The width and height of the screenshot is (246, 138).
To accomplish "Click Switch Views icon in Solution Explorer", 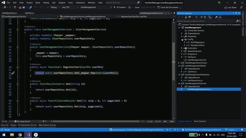I will click(x=189, y=17).
